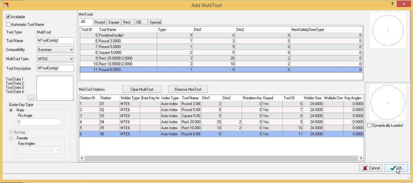Click the upper tool preview circle
This screenshot has width=413, height=183.
point(388,30)
